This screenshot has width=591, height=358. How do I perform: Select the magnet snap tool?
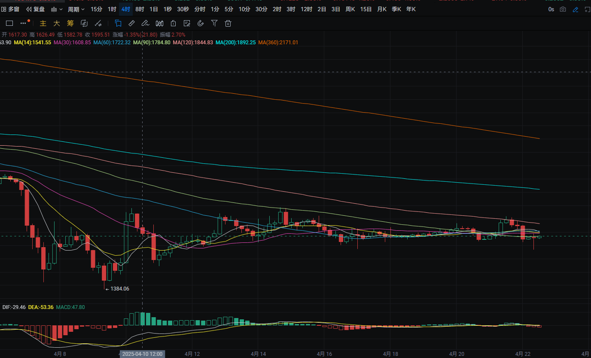(x=201, y=23)
